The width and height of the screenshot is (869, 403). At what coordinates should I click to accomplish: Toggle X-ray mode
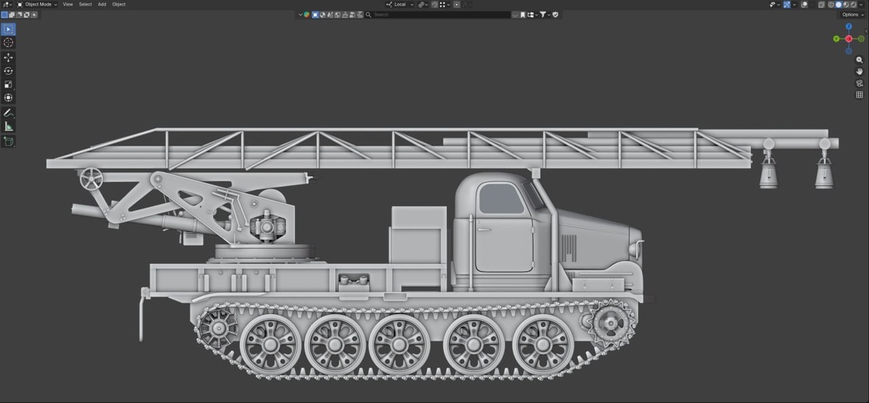point(822,4)
